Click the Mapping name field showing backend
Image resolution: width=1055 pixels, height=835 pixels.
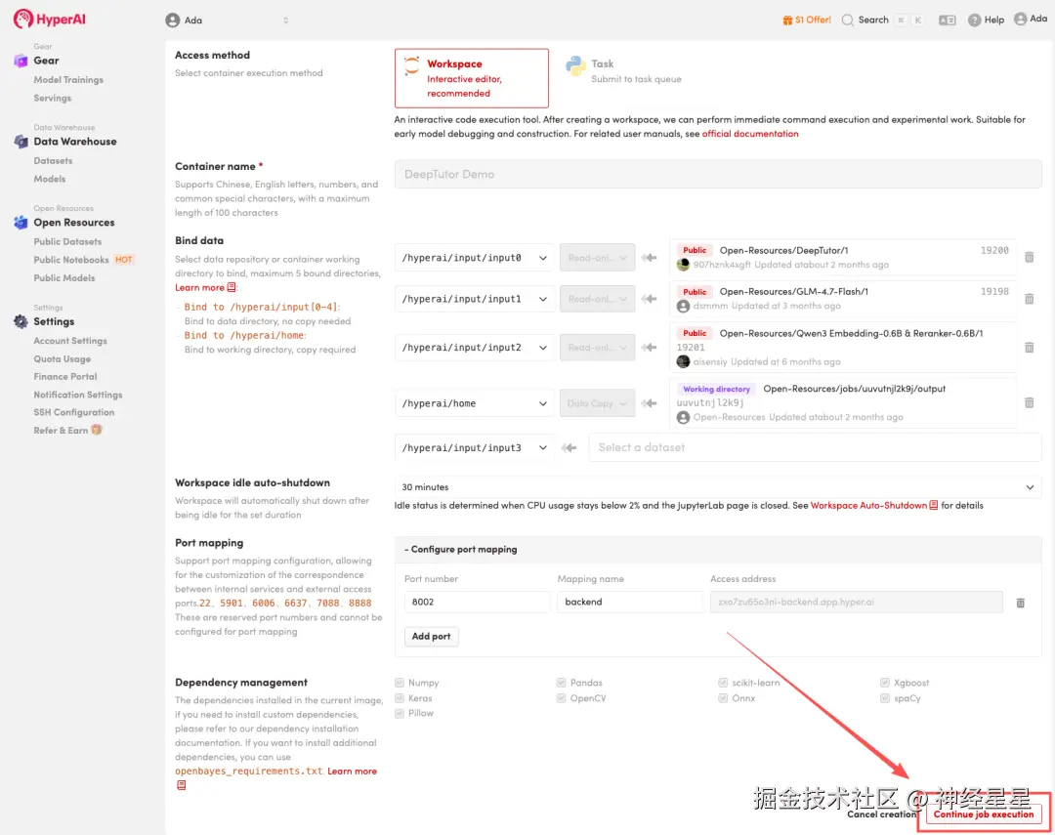(630, 602)
